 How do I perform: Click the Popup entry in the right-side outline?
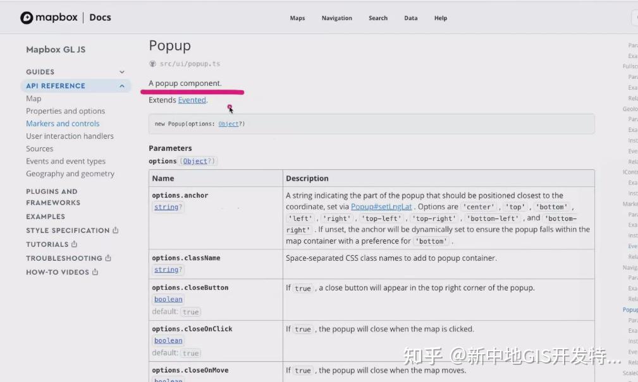pyautogui.click(x=630, y=309)
